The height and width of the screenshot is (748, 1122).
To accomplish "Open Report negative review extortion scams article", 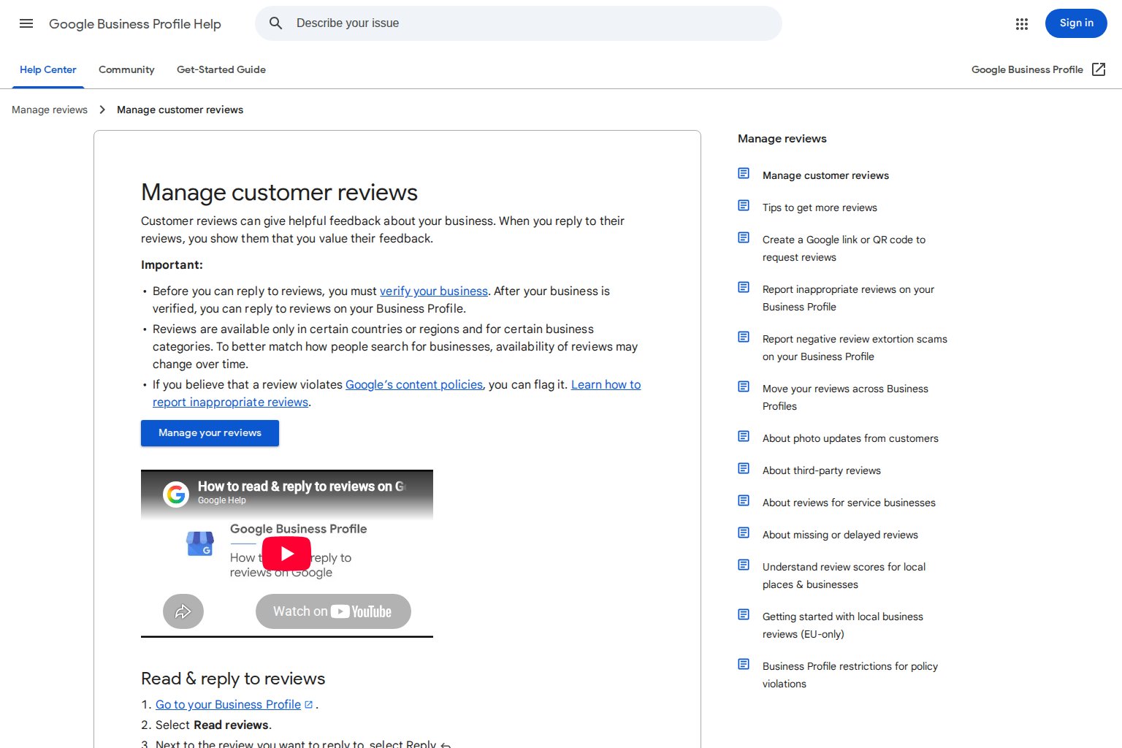I will click(855, 348).
